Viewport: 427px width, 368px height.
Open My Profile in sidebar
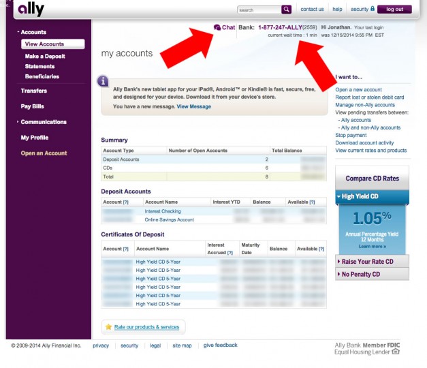[x=35, y=138]
